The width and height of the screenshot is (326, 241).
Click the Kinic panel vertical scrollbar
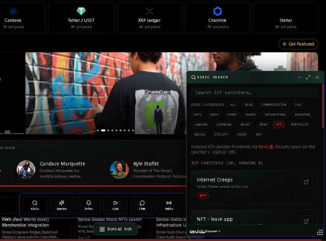click(323, 106)
